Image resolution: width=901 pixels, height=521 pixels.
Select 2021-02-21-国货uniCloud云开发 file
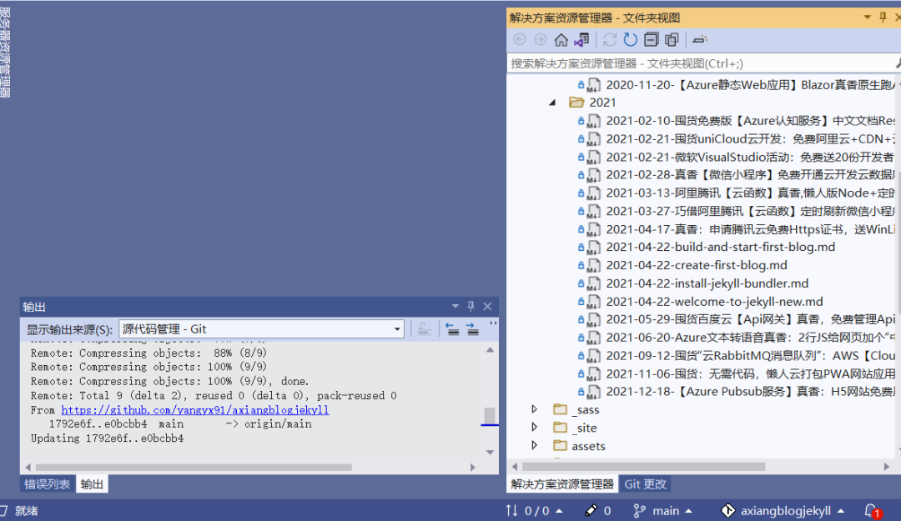[750, 139]
